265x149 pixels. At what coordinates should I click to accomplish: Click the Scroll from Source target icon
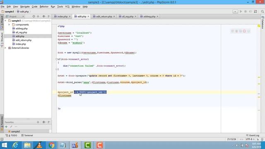pyautogui.click(x=34, y=17)
